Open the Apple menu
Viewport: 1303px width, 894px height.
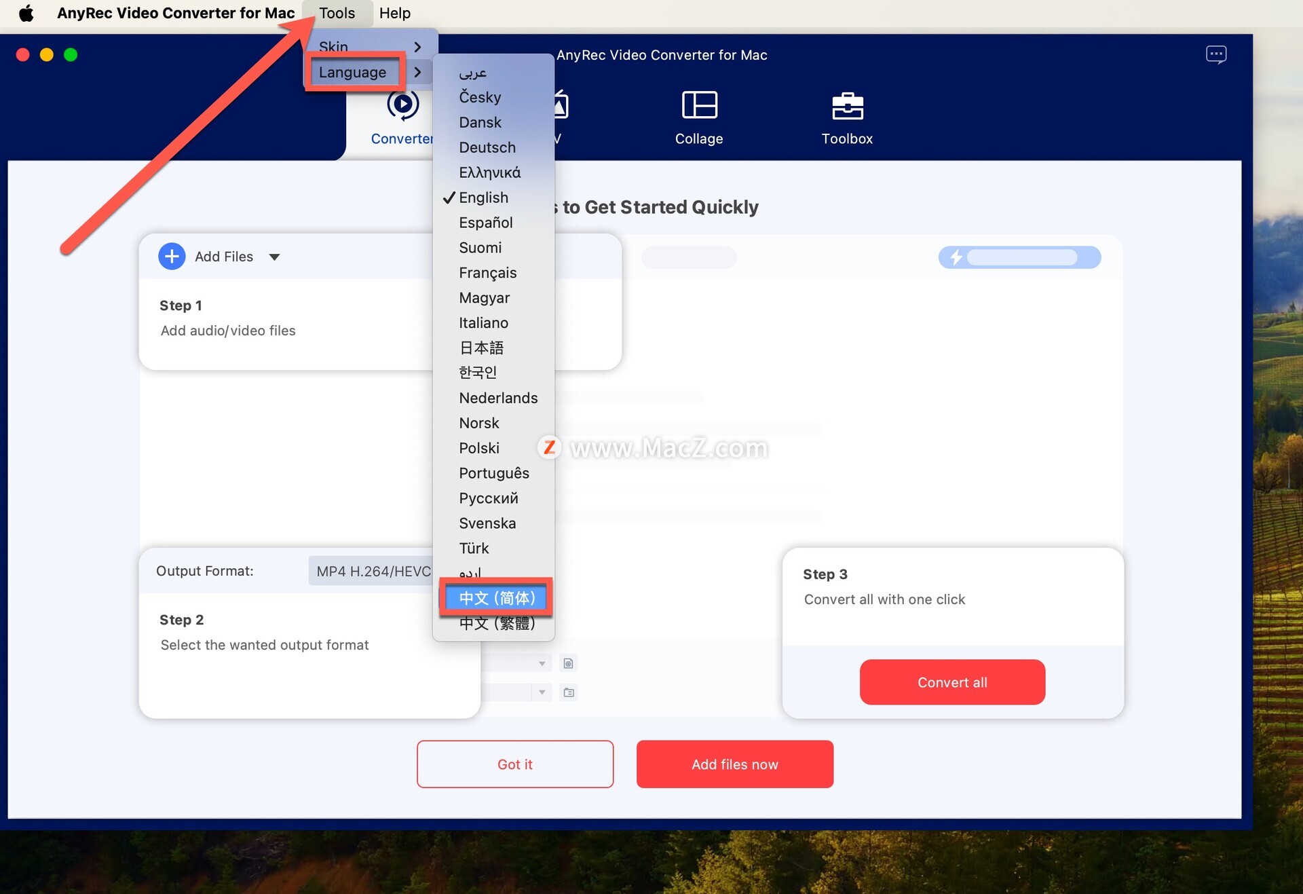26,13
